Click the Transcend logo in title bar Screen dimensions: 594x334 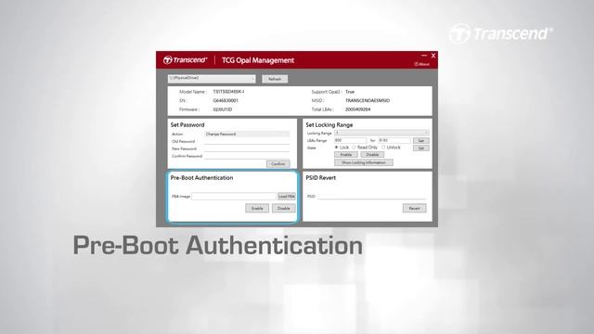[186, 60]
